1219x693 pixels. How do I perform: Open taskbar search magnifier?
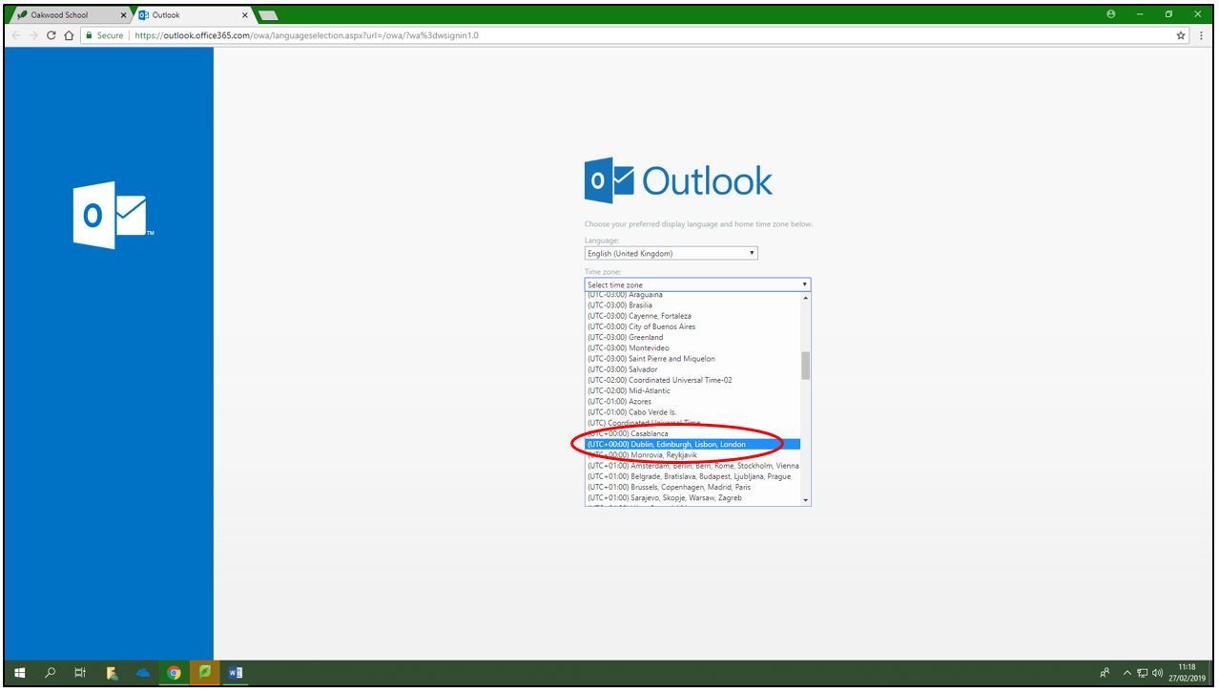[51, 673]
